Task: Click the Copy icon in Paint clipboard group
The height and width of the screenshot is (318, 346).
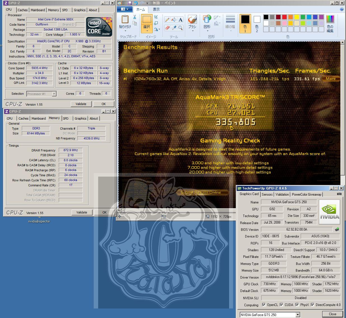Action: 135,23
